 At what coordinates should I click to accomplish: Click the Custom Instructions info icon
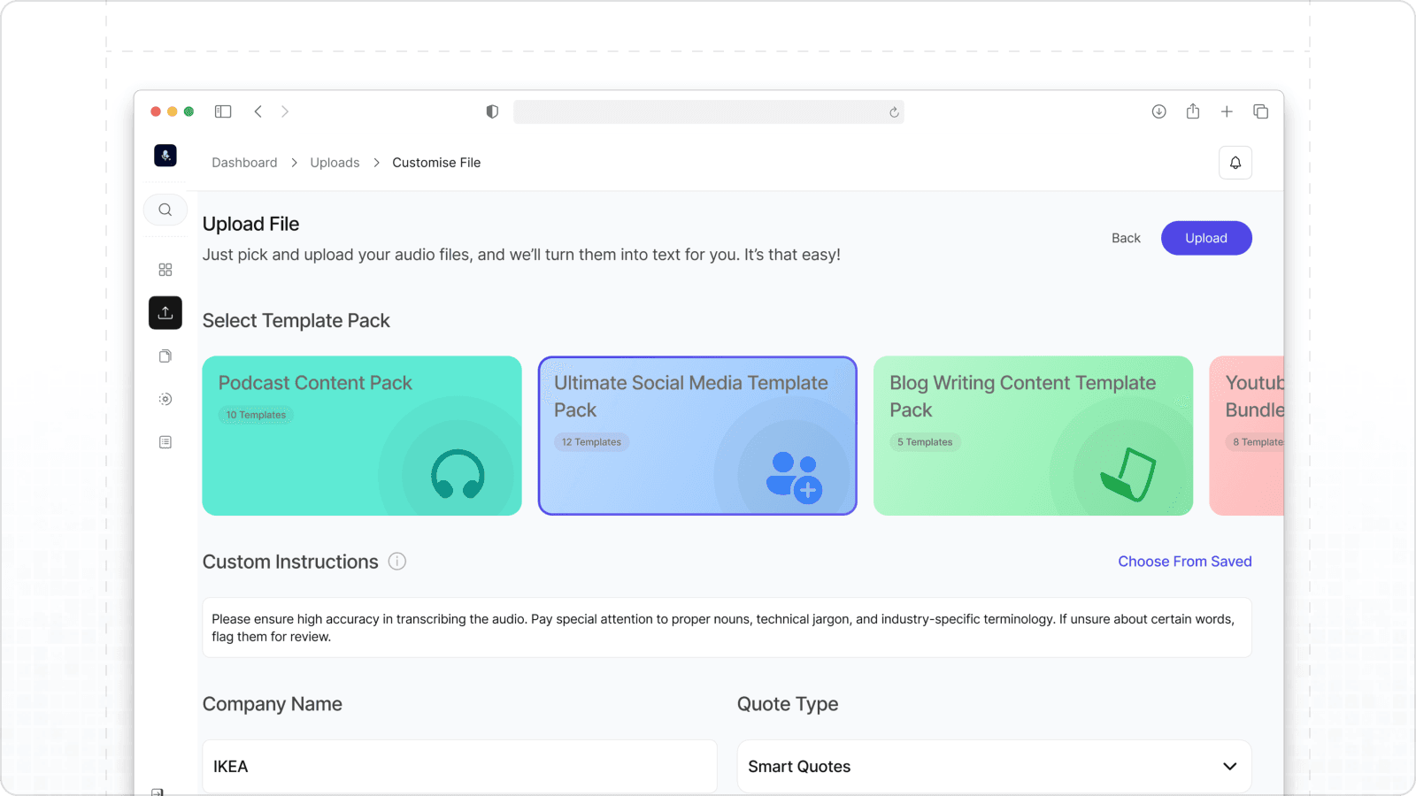click(397, 562)
